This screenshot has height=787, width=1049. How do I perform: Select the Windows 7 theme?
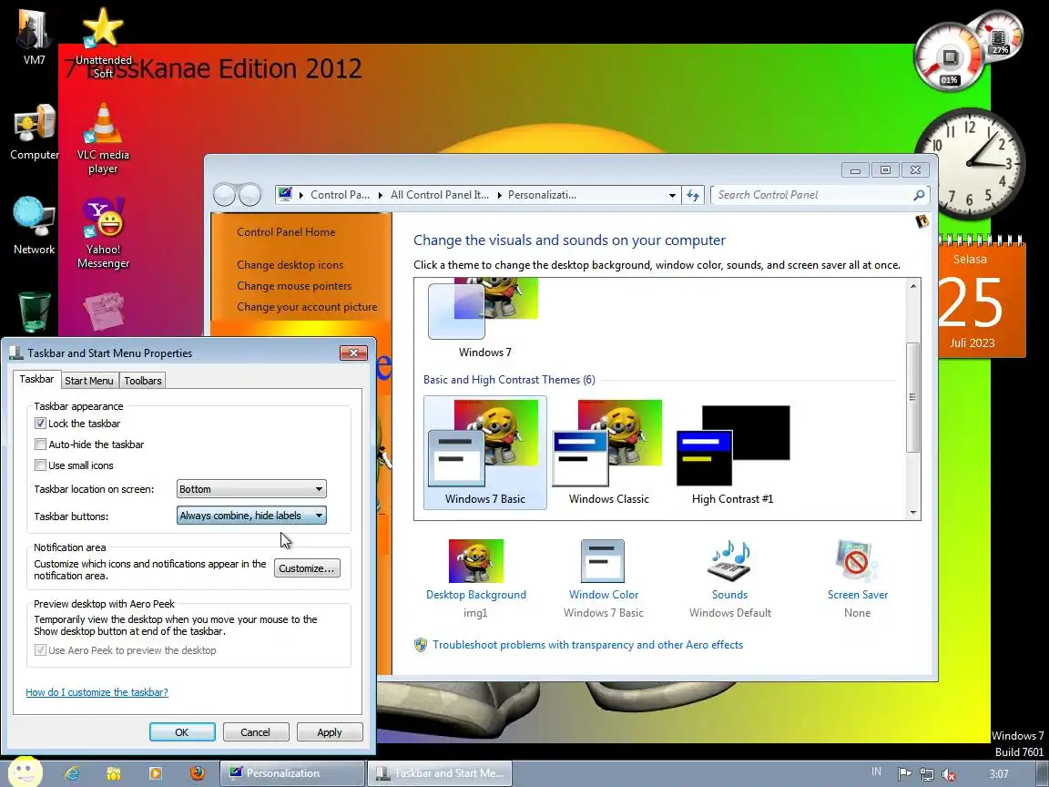coord(485,320)
